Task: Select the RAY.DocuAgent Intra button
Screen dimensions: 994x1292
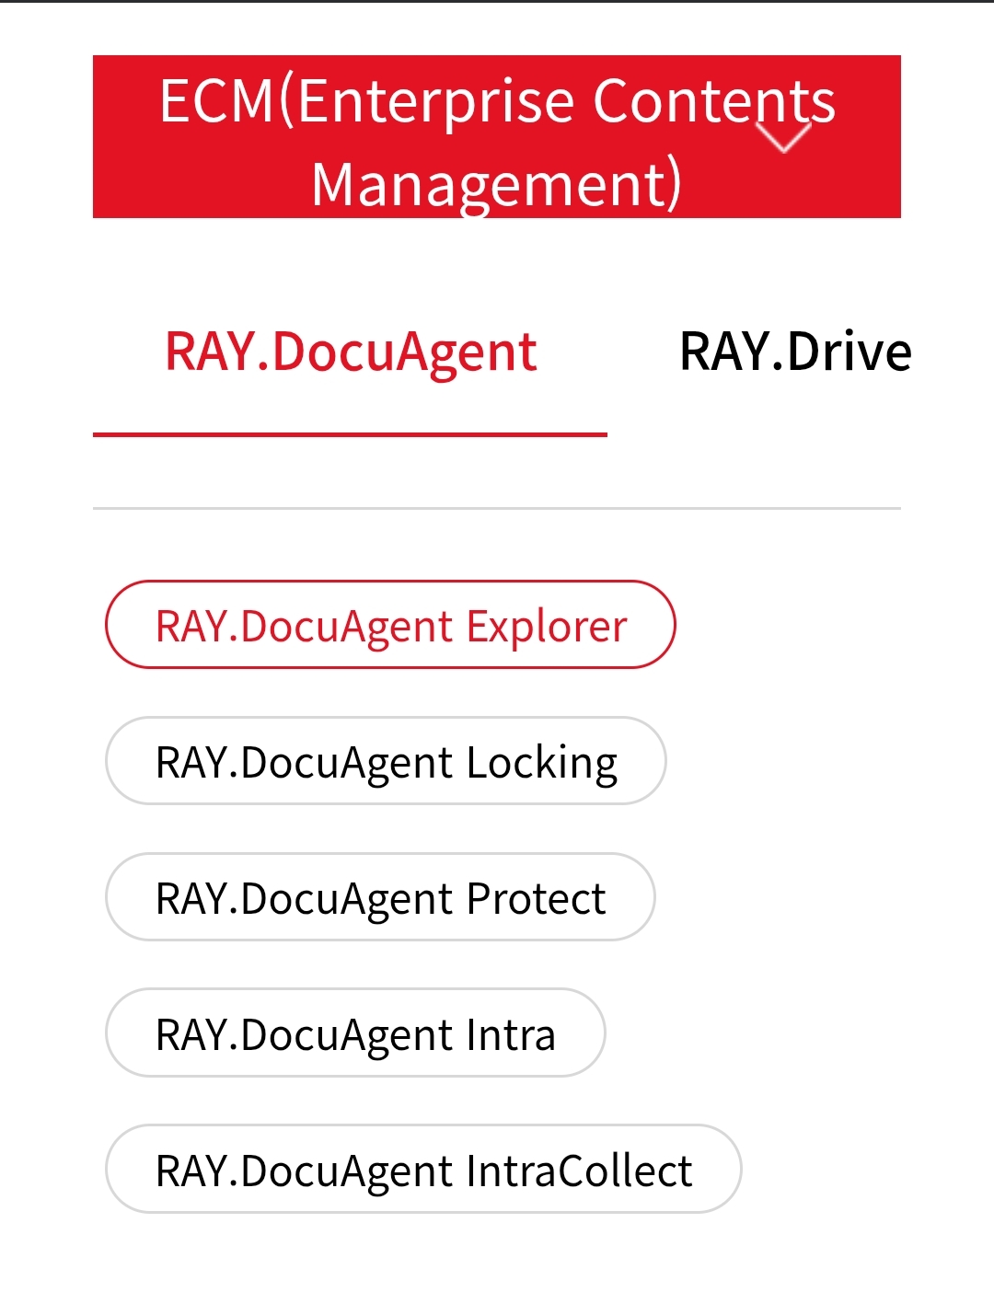Action: (x=355, y=1032)
